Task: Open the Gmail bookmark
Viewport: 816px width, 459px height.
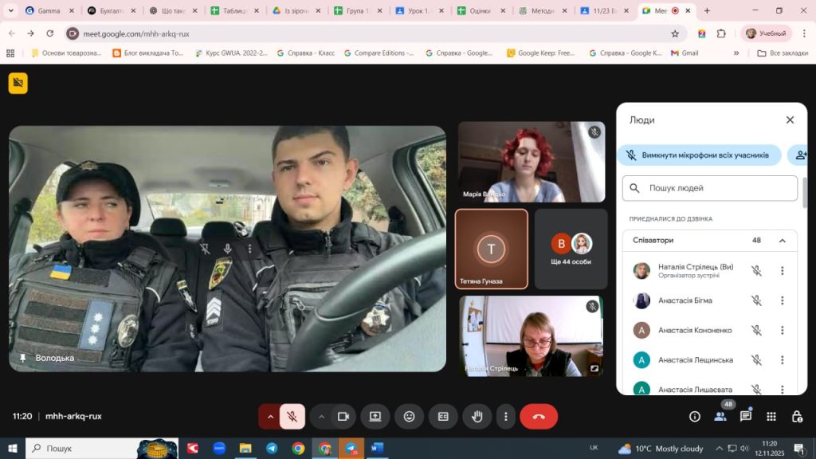Action: pyautogui.click(x=685, y=53)
